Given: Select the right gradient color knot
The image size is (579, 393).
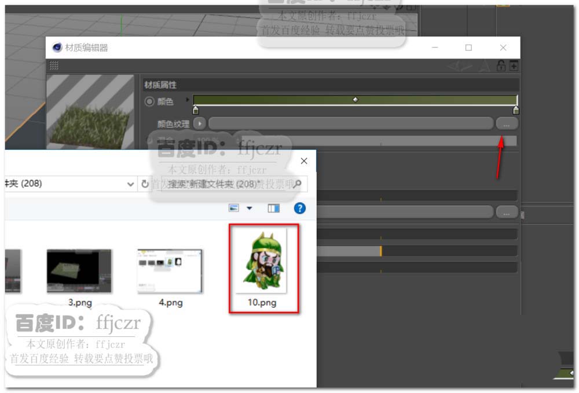Looking at the screenshot, I should coord(516,111).
